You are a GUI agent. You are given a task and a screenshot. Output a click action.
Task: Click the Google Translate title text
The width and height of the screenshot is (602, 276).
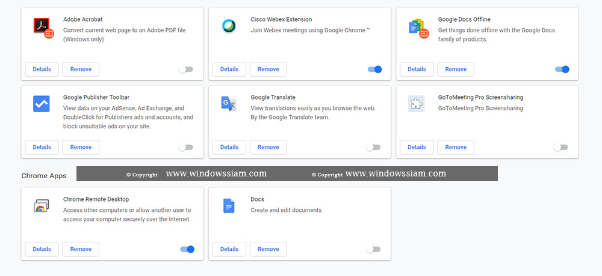[x=273, y=97]
